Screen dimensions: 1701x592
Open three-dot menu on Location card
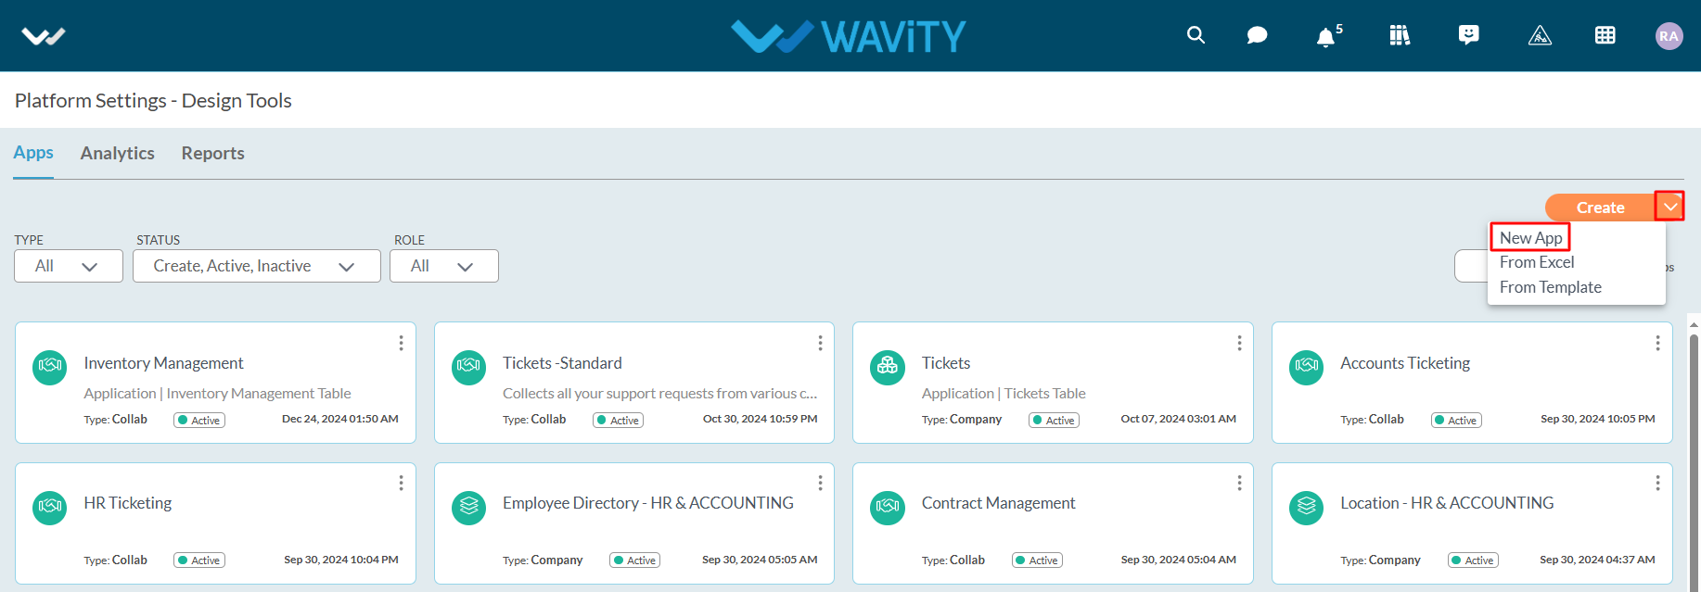coord(1657,483)
